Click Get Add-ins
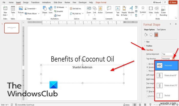 coord(75,8)
